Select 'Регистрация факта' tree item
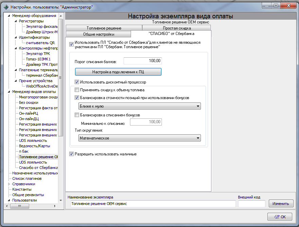The height and width of the screenshot is (227, 299). point(38,108)
